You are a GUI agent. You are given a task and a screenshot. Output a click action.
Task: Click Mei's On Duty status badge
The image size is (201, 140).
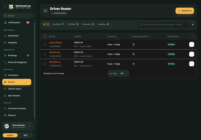click(x=171, y=54)
